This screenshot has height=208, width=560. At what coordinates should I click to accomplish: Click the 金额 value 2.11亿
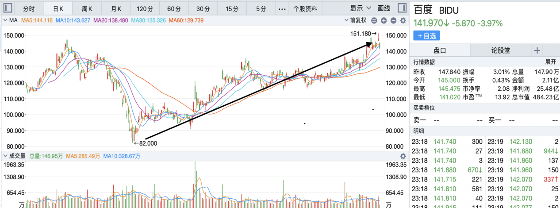pos(550,80)
